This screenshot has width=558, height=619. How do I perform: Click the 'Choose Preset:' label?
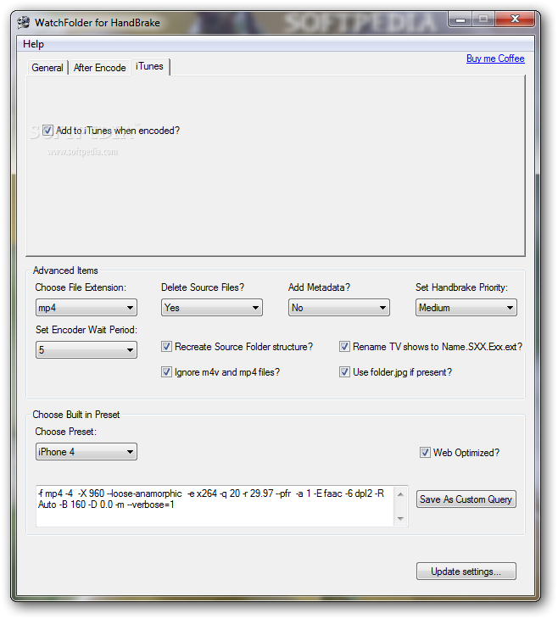point(65,432)
